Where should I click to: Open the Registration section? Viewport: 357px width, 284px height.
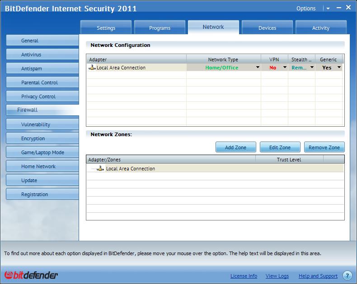[42, 194]
